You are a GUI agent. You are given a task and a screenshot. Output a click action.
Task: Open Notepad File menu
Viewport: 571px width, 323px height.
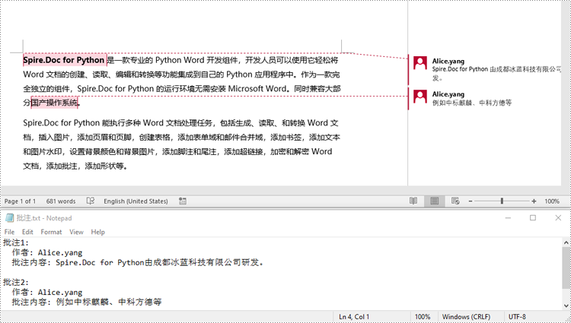(x=9, y=232)
